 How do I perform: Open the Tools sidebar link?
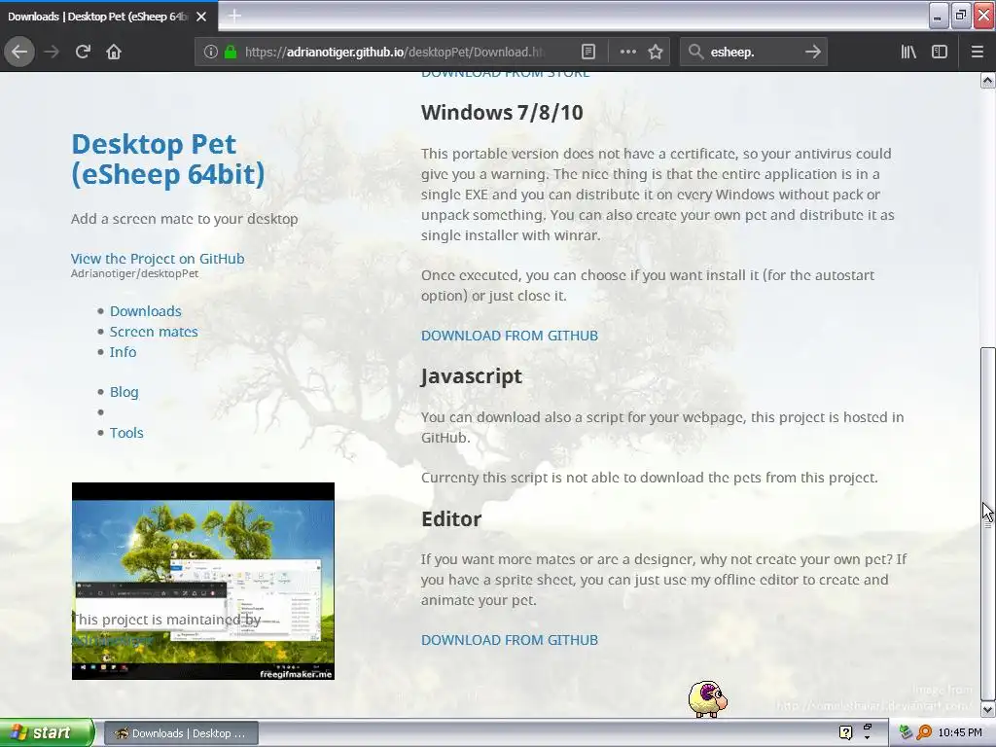pyautogui.click(x=126, y=433)
